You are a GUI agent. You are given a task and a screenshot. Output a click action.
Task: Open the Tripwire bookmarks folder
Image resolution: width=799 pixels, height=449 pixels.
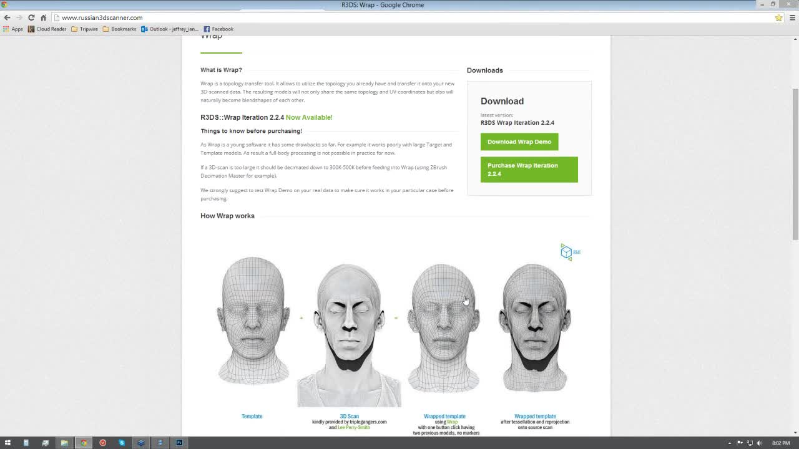pyautogui.click(x=85, y=29)
